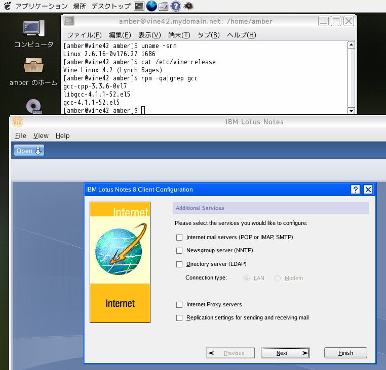The height and width of the screenshot is (370, 386).
Task: Click the "Additional Services" heading
Action: tap(200, 208)
